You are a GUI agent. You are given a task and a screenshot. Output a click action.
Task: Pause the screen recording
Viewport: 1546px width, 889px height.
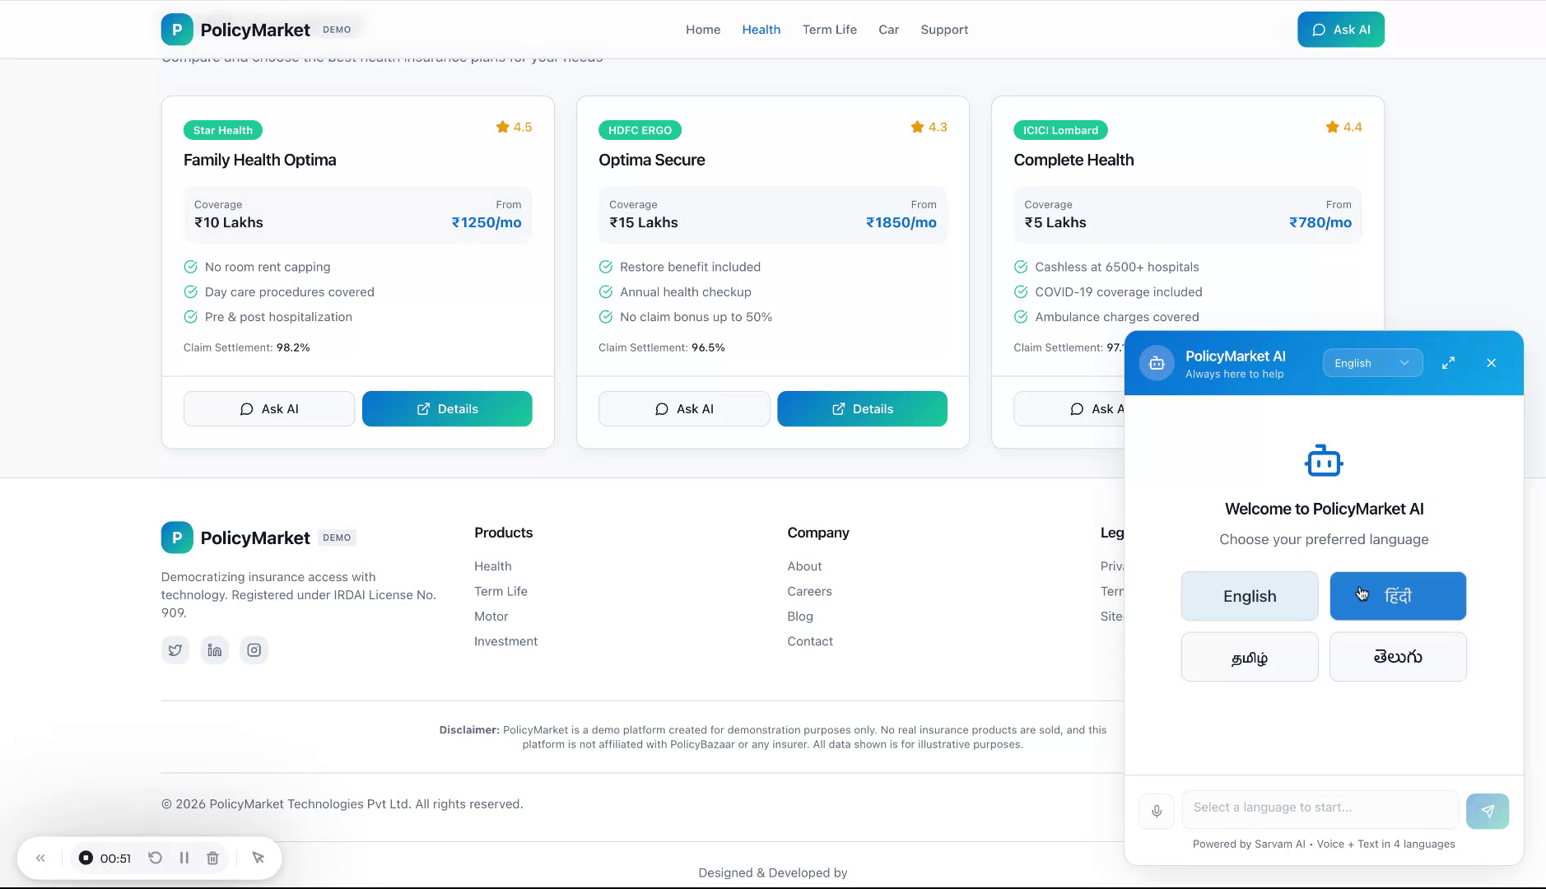pyautogui.click(x=184, y=857)
